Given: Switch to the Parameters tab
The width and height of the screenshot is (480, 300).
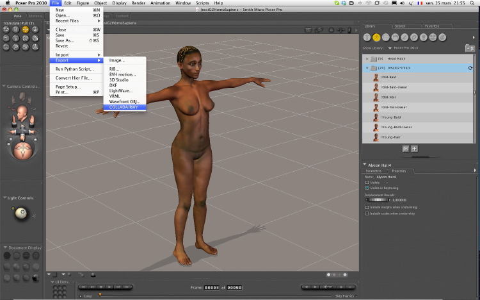Looking at the screenshot, I should (374, 171).
